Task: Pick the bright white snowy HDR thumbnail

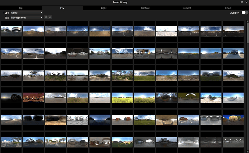Action: click(x=166, y=31)
